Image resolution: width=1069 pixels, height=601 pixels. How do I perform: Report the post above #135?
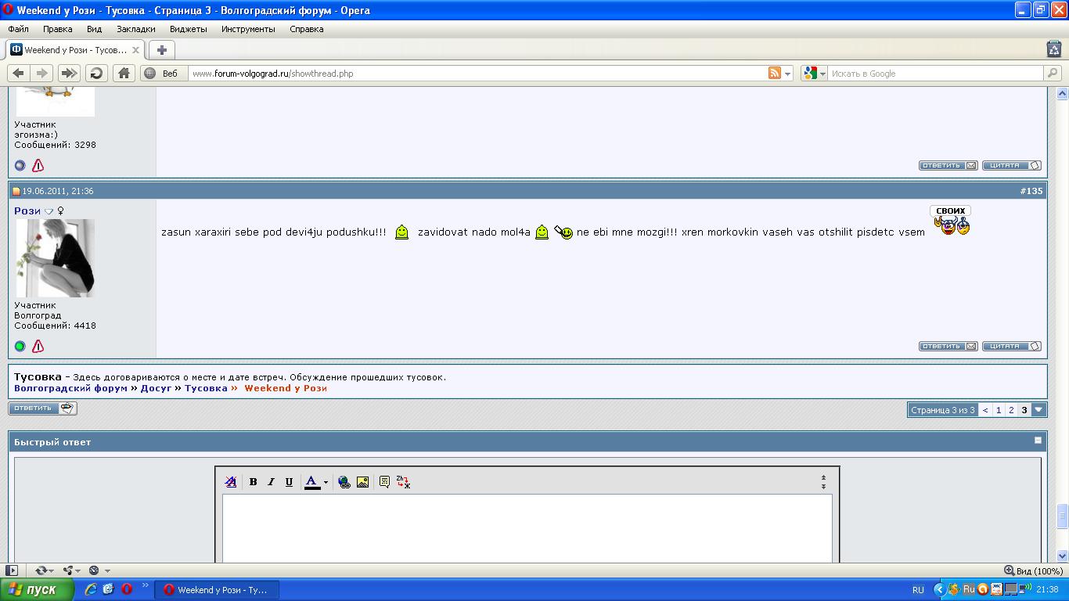click(38, 165)
